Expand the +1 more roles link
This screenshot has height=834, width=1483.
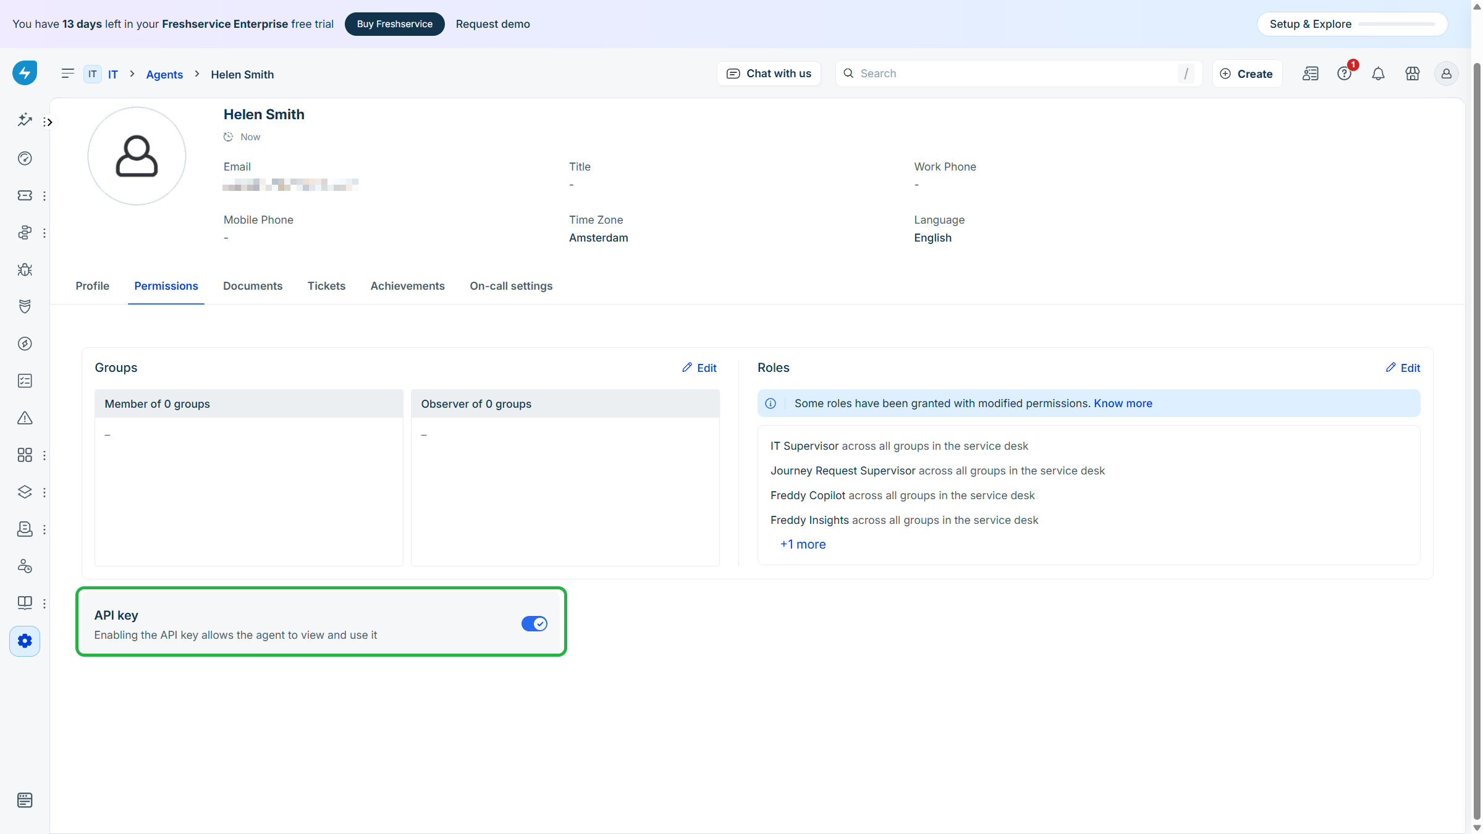point(803,544)
